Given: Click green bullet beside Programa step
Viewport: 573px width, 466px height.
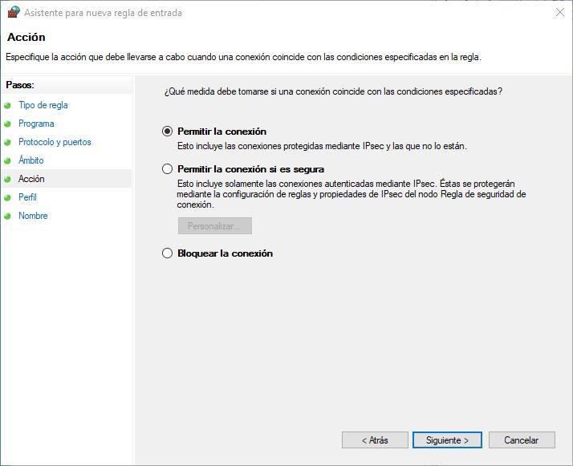Looking at the screenshot, I should point(8,124).
